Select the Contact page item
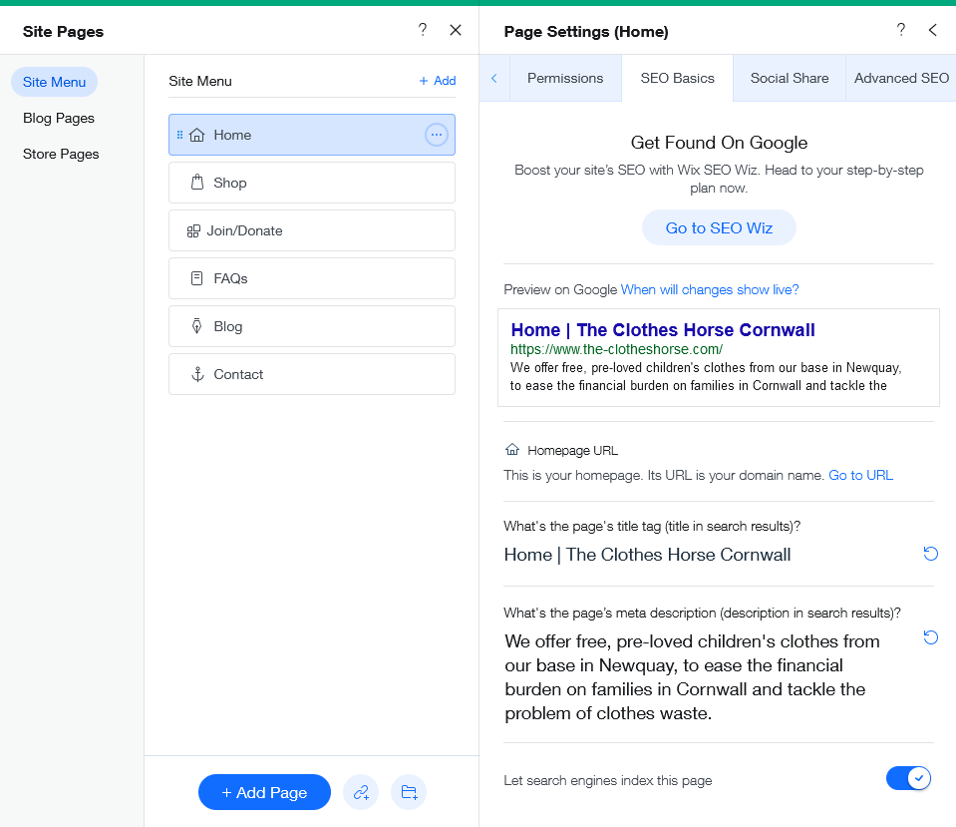 pos(312,374)
